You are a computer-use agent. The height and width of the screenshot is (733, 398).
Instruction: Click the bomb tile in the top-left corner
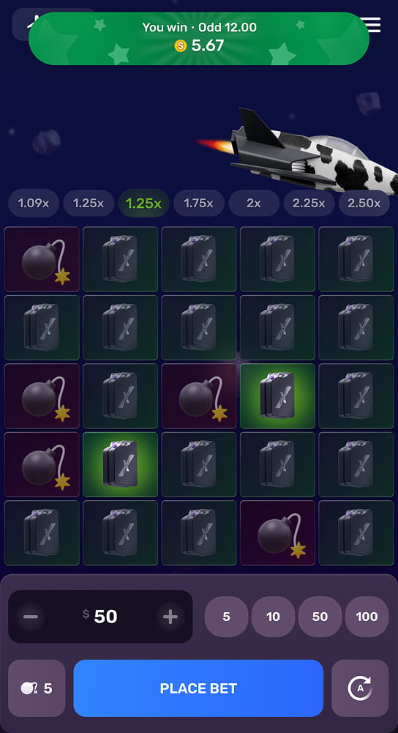coord(42,259)
